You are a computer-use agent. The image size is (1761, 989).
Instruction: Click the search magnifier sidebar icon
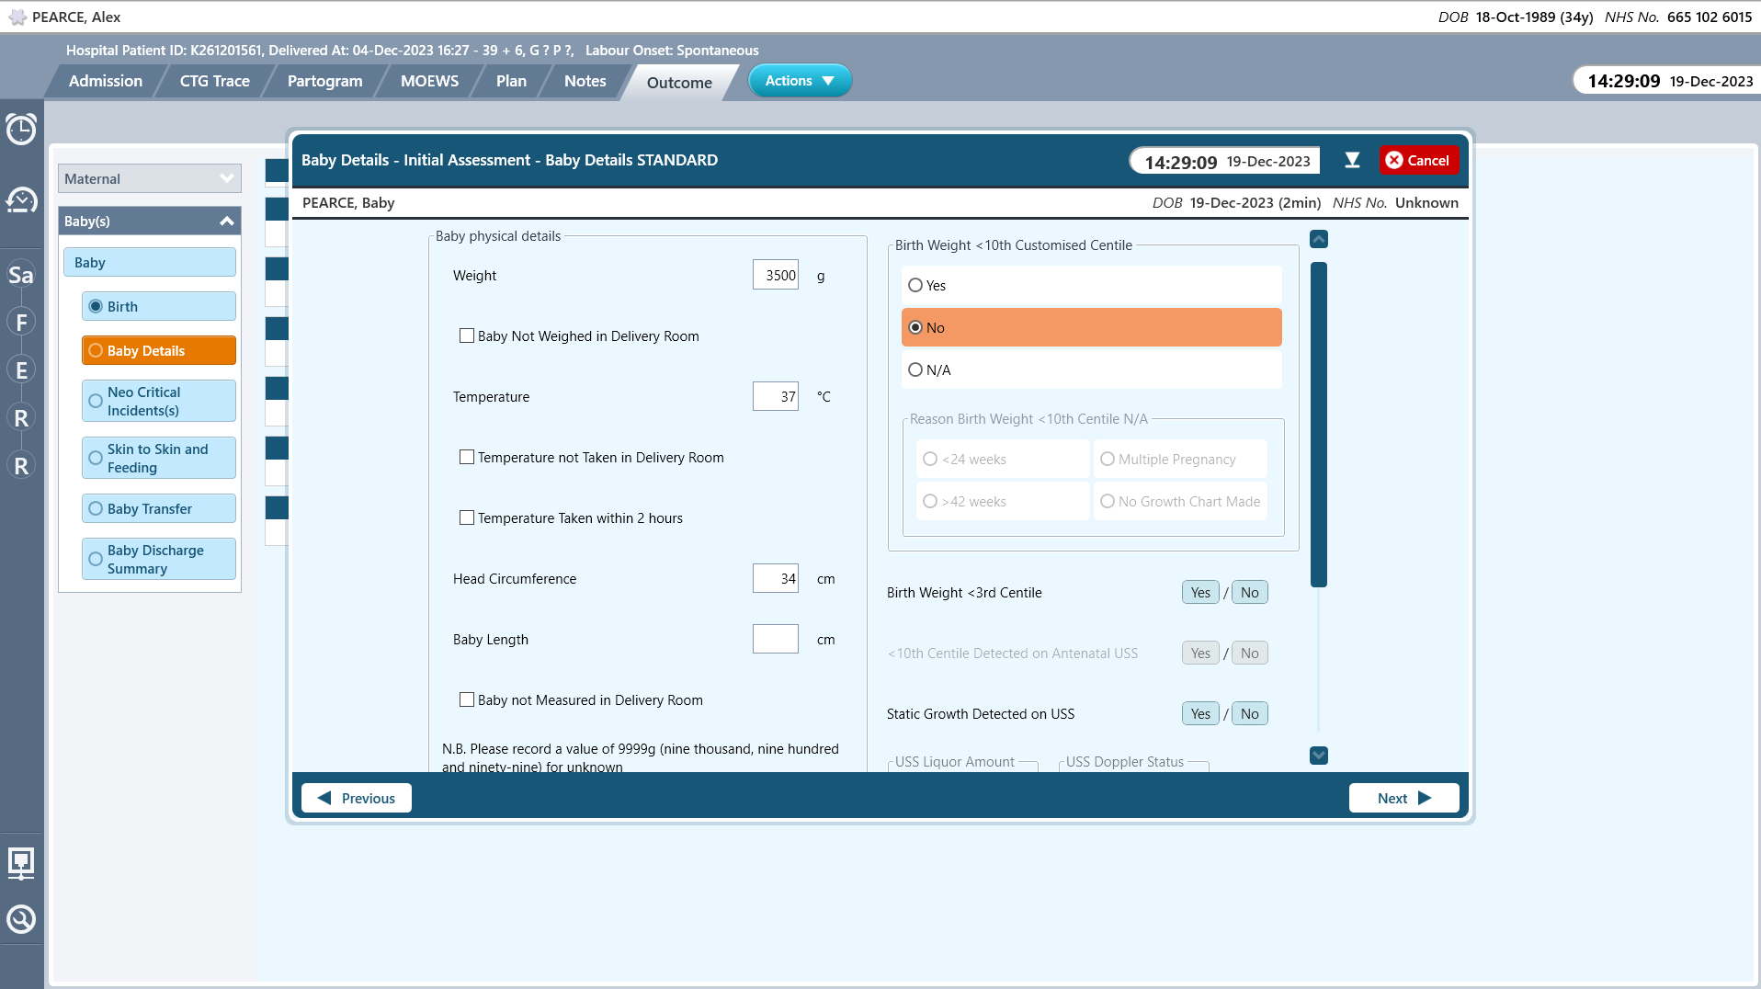(x=21, y=919)
